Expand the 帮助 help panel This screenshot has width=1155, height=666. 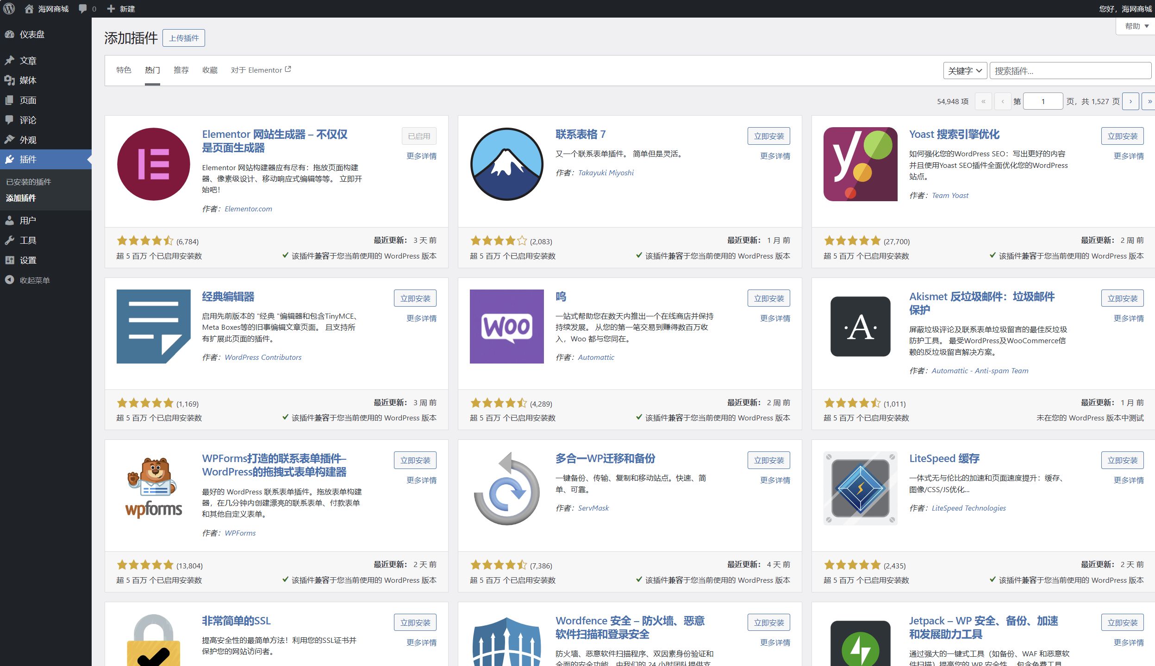click(x=1136, y=26)
